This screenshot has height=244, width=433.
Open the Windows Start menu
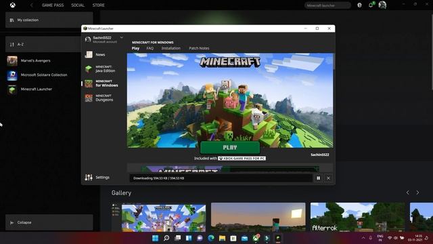[x=155, y=238]
